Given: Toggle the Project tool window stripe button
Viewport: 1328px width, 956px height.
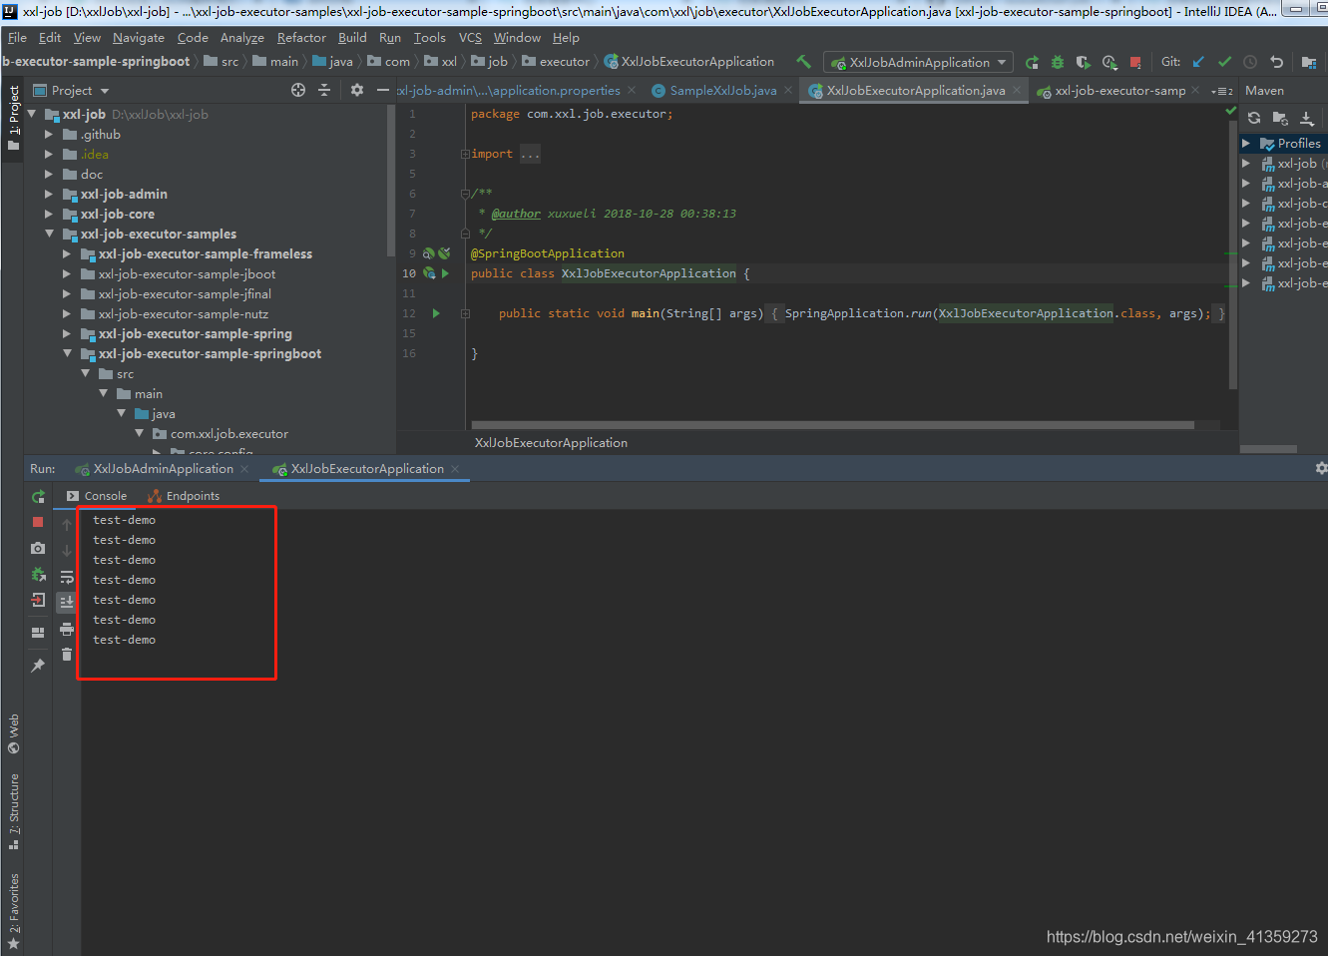Looking at the screenshot, I should pyautogui.click(x=13, y=118).
